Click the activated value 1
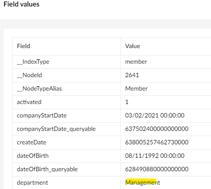The image size is (211, 189). click(127, 102)
